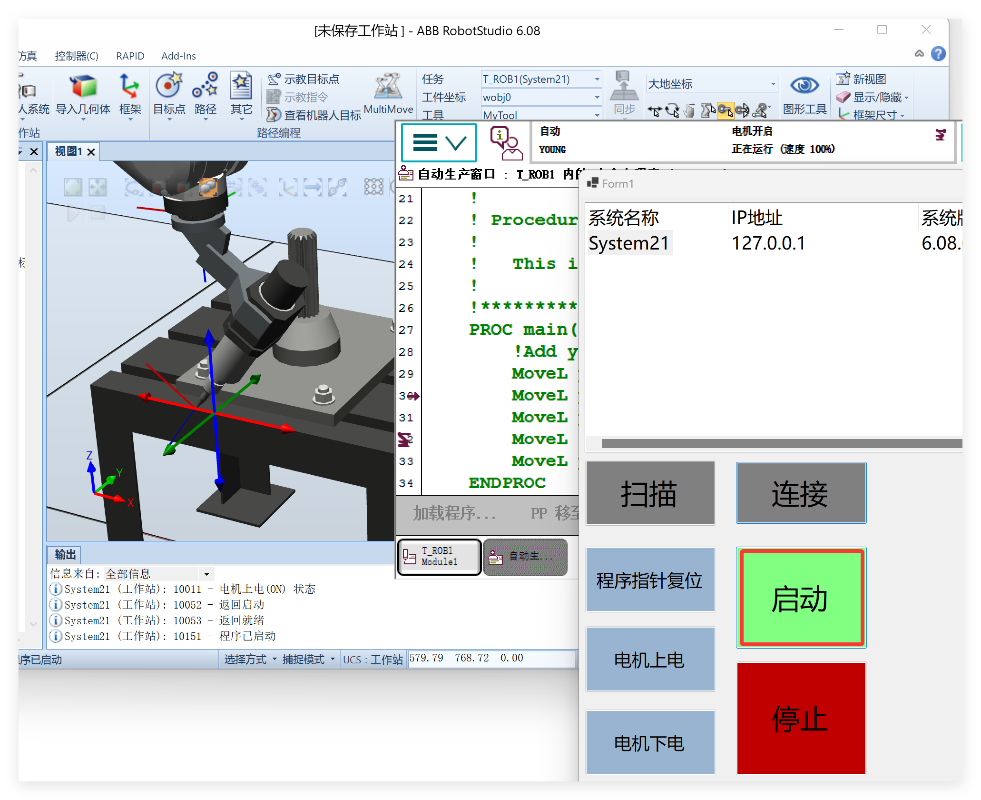
Task: Click View Robot at Target (查看机器人目标)
Action: tap(314, 115)
